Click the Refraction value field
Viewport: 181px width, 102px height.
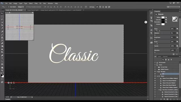tap(173, 50)
